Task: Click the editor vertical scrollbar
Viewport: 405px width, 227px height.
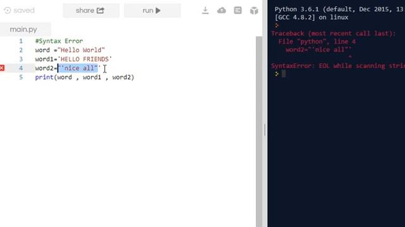Action: [259, 131]
